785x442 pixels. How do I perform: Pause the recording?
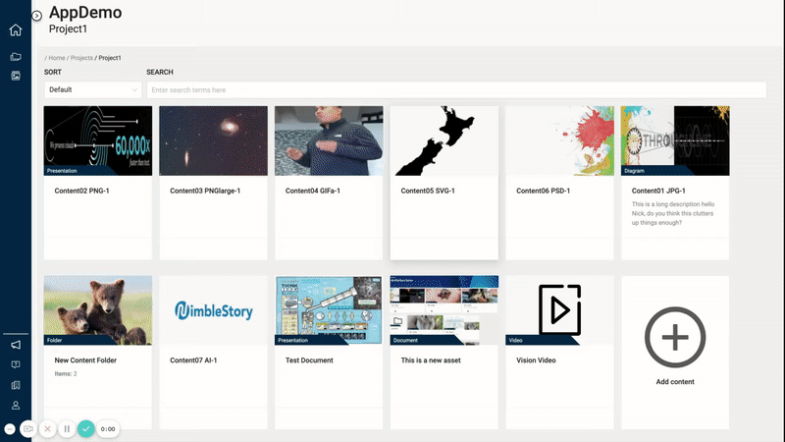click(x=67, y=429)
